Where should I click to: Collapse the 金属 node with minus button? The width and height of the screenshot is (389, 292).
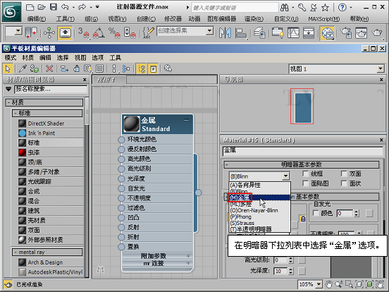click(186, 120)
